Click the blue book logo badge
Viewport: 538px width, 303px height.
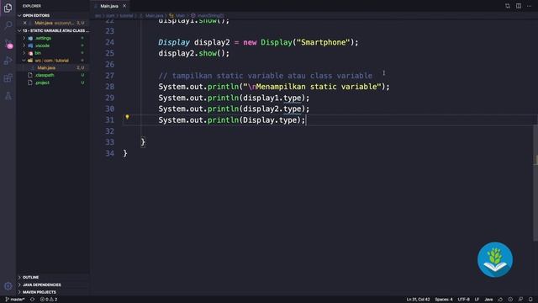pyautogui.click(x=495, y=260)
